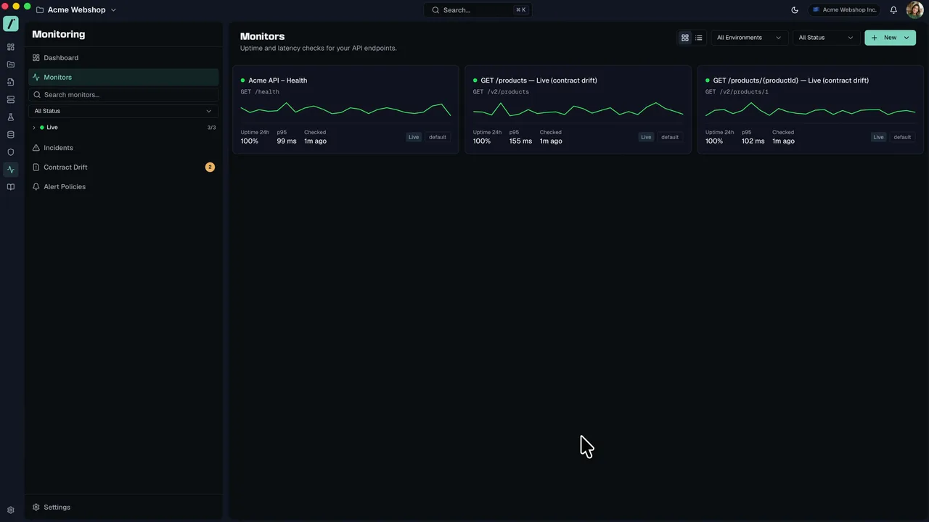929x522 pixels.
Task: Open the Acme Webshop project dropdown
Action: 76,10
